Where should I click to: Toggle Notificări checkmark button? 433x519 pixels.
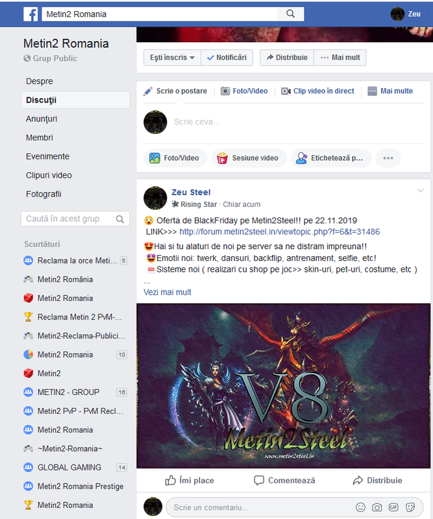click(x=227, y=58)
